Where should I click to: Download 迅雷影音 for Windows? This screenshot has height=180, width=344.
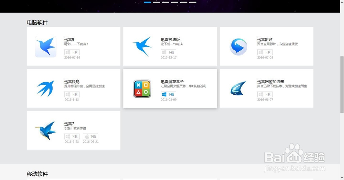[x=265, y=52]
